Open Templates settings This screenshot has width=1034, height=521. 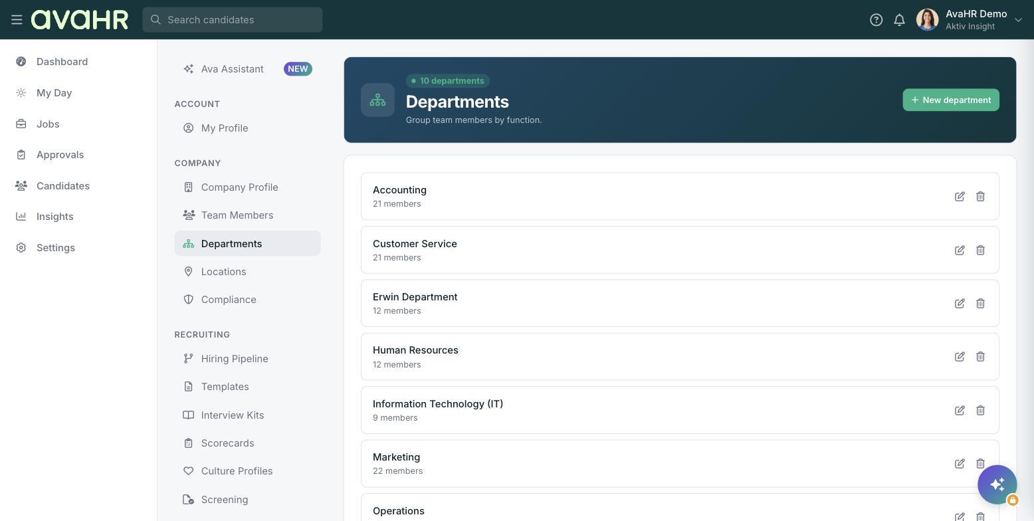[247, 387]
